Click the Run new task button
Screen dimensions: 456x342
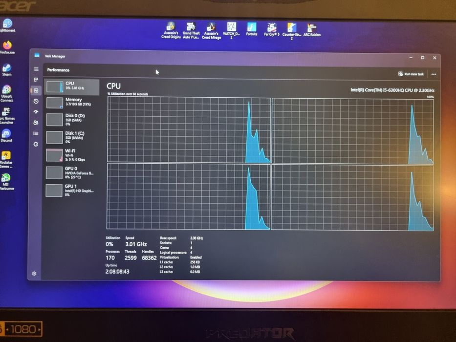click(411, 74)
